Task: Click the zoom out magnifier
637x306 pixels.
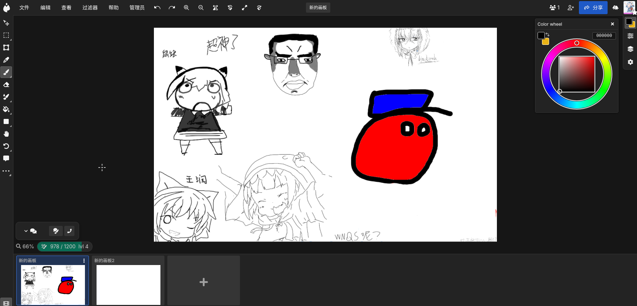Action: point(201,8)
